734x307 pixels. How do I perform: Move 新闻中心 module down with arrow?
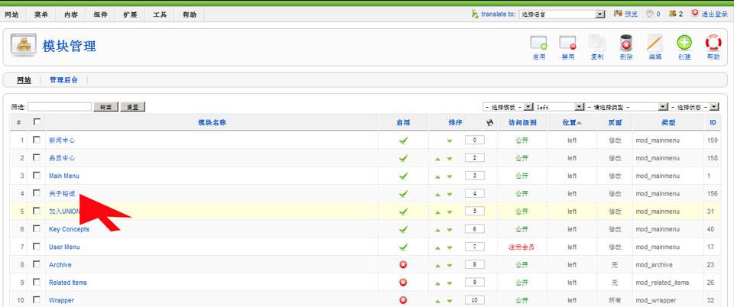click(x=450, y=141)
